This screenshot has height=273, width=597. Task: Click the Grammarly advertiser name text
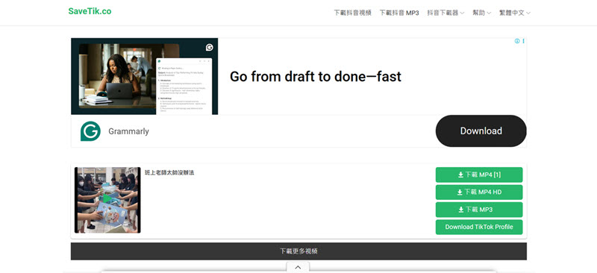[x=128, y=131]
